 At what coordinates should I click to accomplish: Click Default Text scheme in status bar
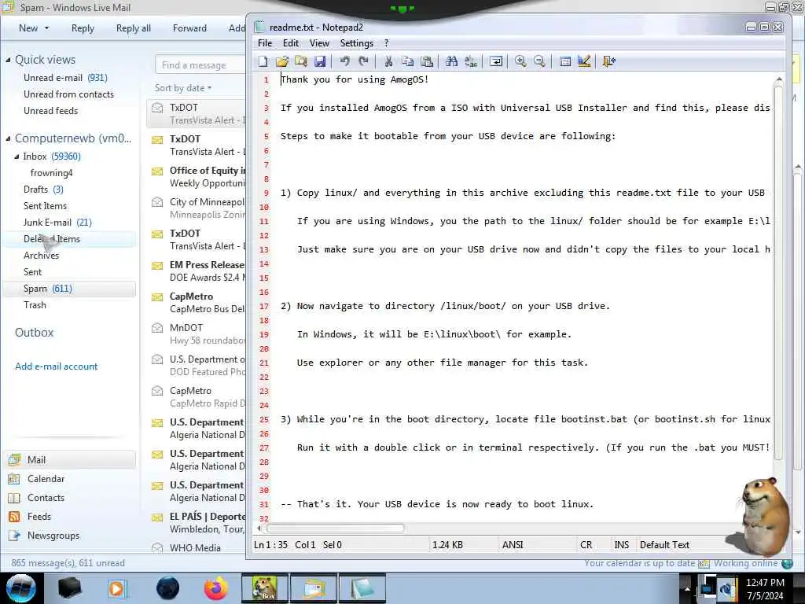664,545
